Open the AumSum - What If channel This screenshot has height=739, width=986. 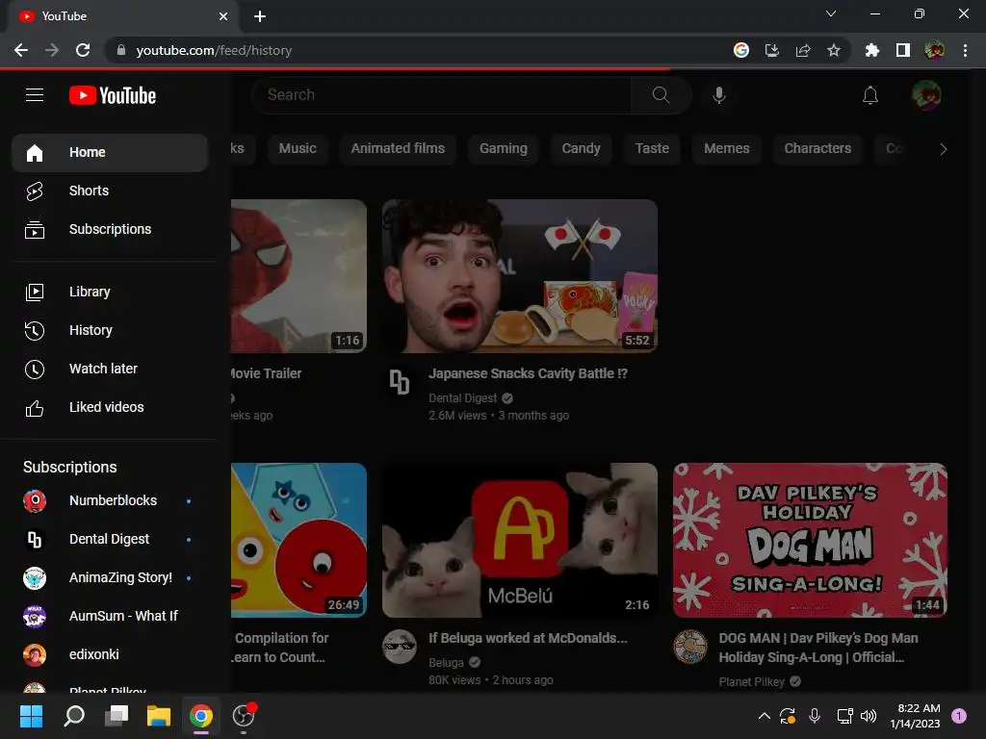pos(110,616)
